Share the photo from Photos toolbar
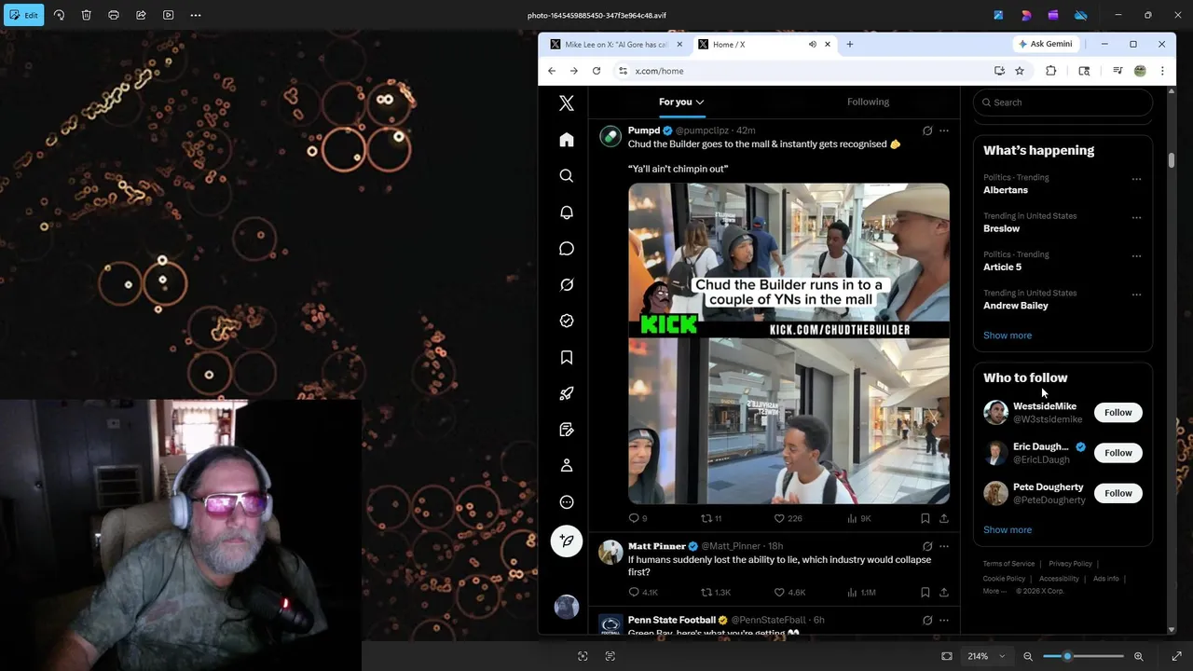This screenshot has height=671, width=1193. 141,15
